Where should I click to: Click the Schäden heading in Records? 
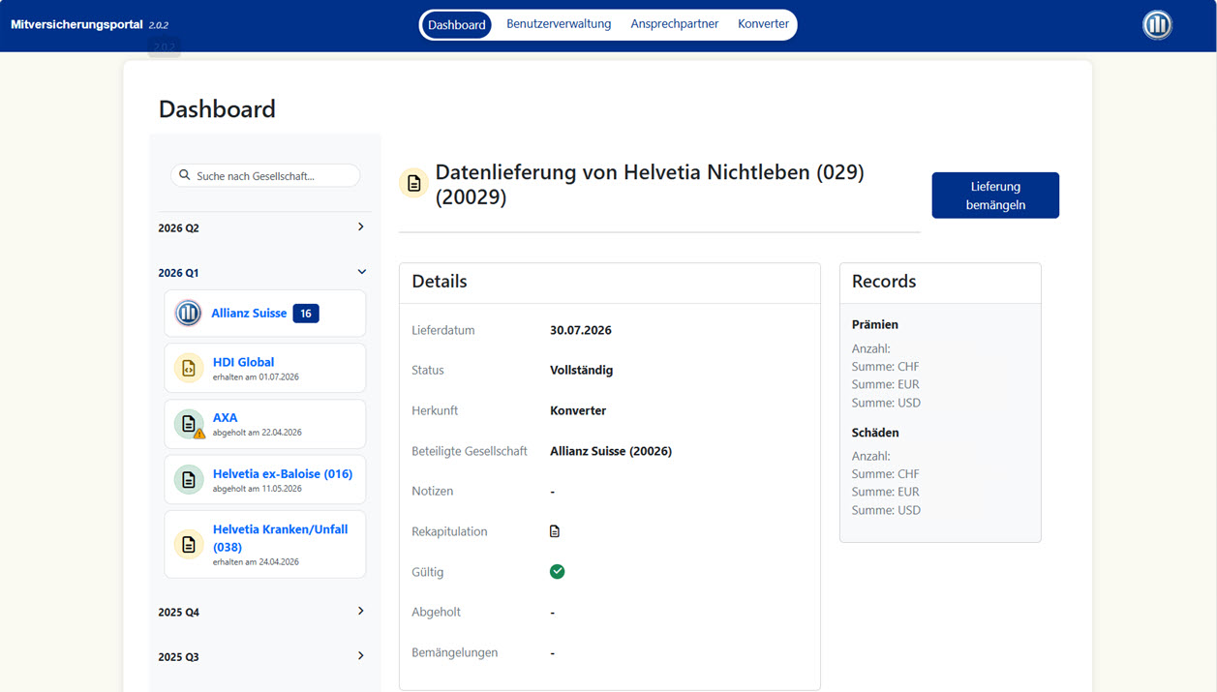pos(875,433)
